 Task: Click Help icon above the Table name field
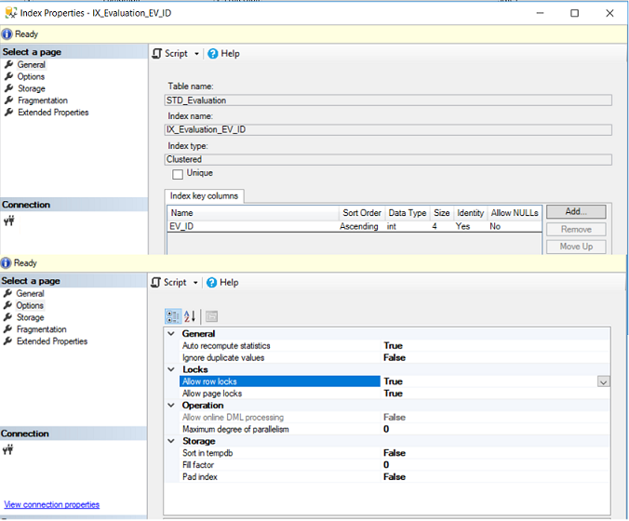tap(212, 54)
